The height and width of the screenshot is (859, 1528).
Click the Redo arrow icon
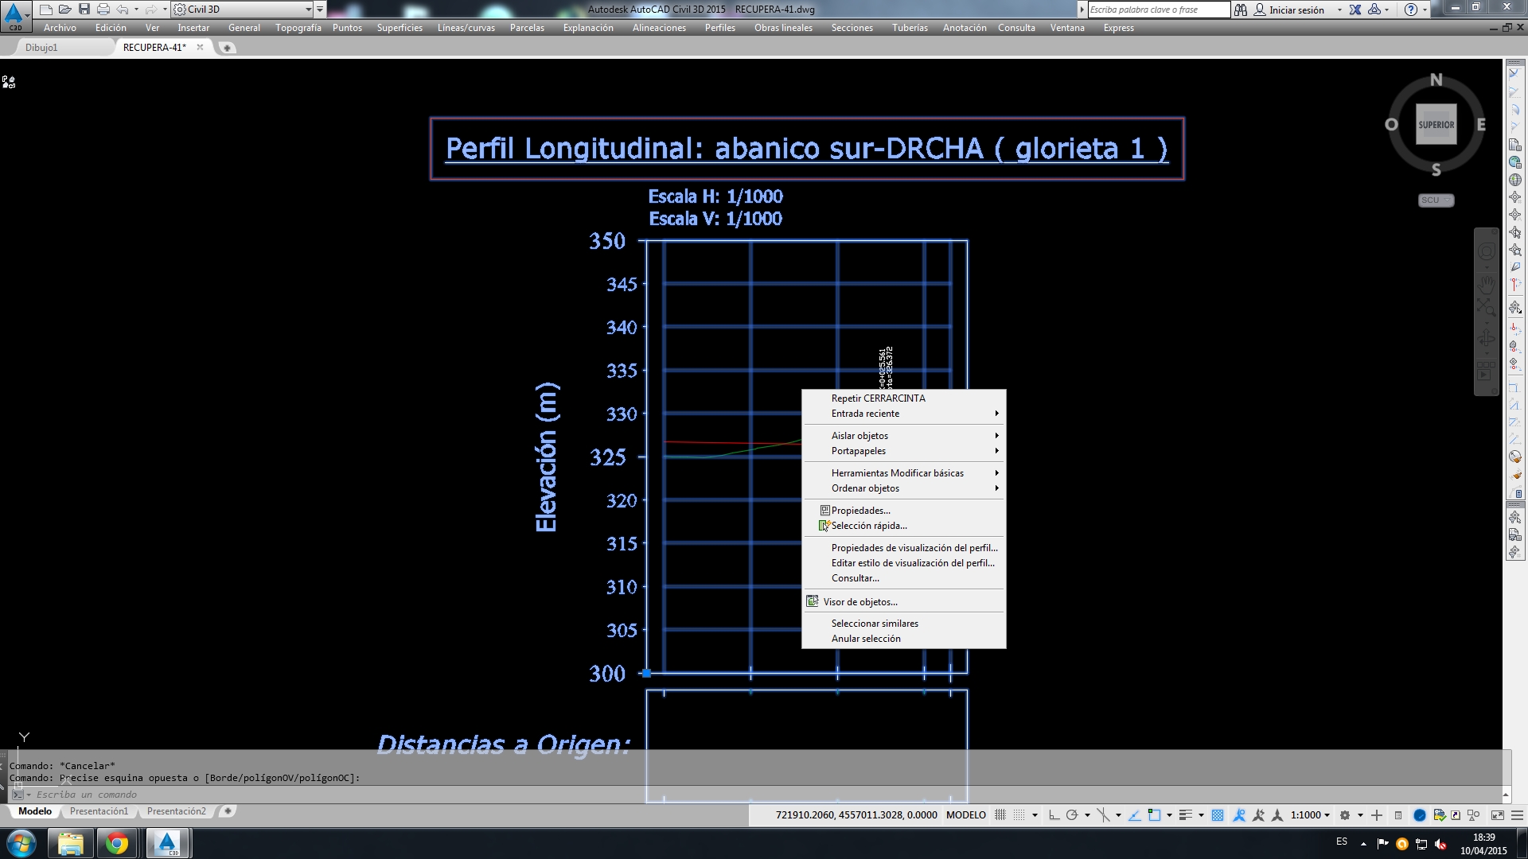pos(151,10)
